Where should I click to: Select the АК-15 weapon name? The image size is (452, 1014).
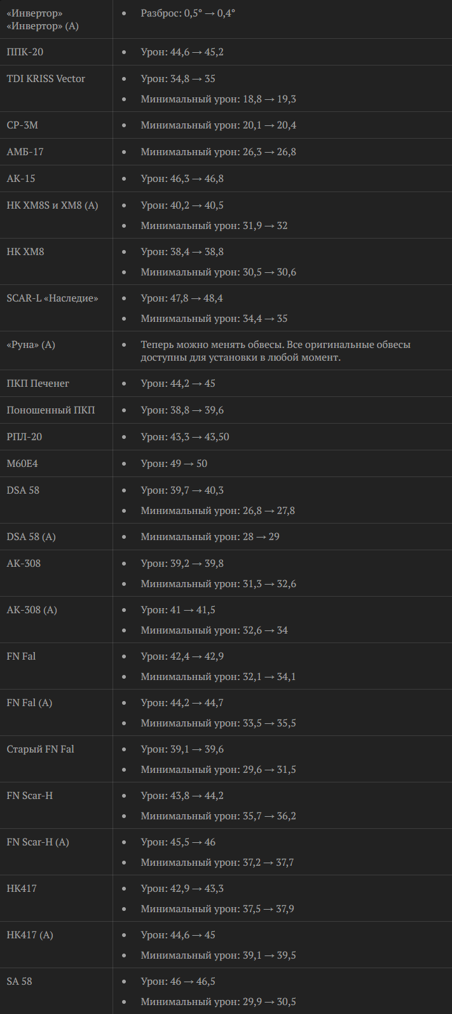point(21,179)
